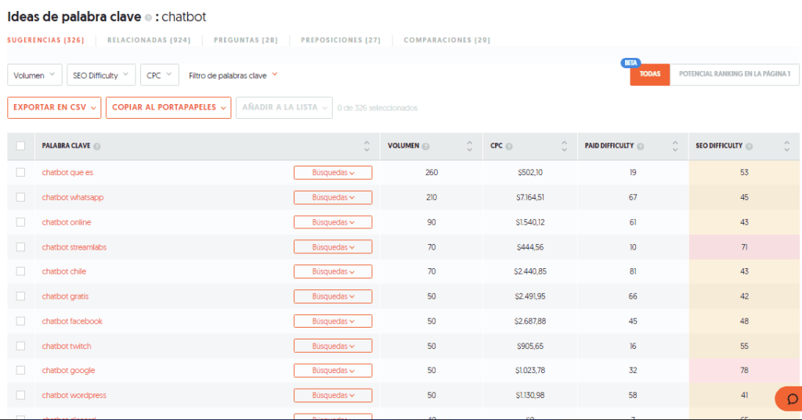Check the box for chatbot que es

[x=20, y=173]
